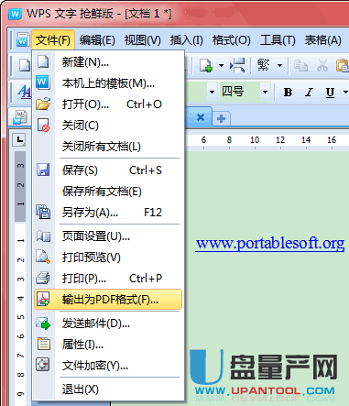Click the 繁 traditional Chinese conversion icon
This screenshot has height=406, width=349.
[x=264, y=65]
